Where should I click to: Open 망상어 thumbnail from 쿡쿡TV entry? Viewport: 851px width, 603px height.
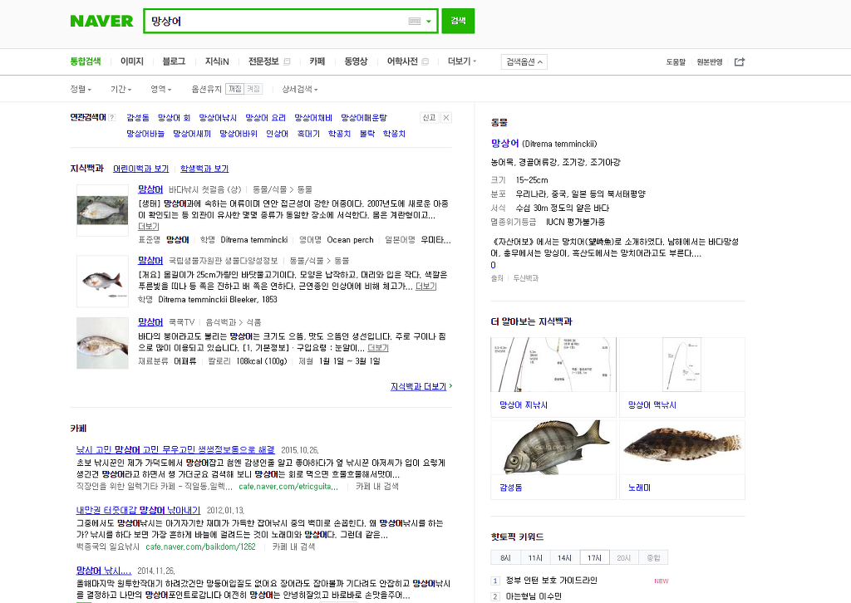(102, 343)
